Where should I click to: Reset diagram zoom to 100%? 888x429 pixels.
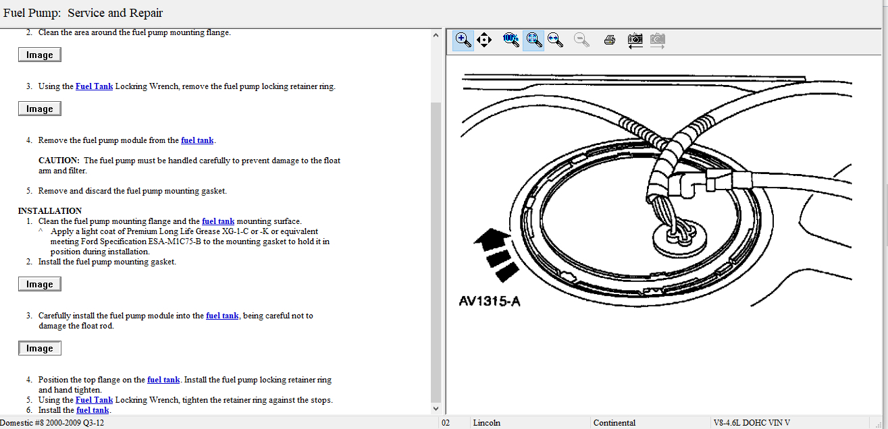[511, 40]
